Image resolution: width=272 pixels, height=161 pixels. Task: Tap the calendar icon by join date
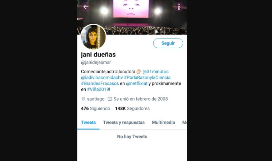(110, 99)
